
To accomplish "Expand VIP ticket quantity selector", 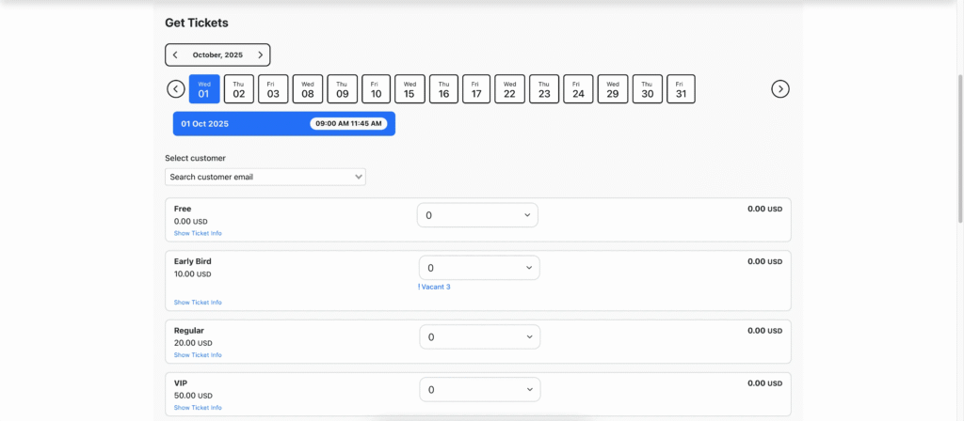I will pos(478,389).
